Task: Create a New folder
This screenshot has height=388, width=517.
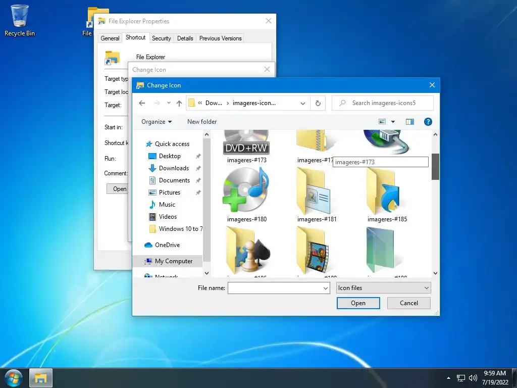Action: coord(202,122)
